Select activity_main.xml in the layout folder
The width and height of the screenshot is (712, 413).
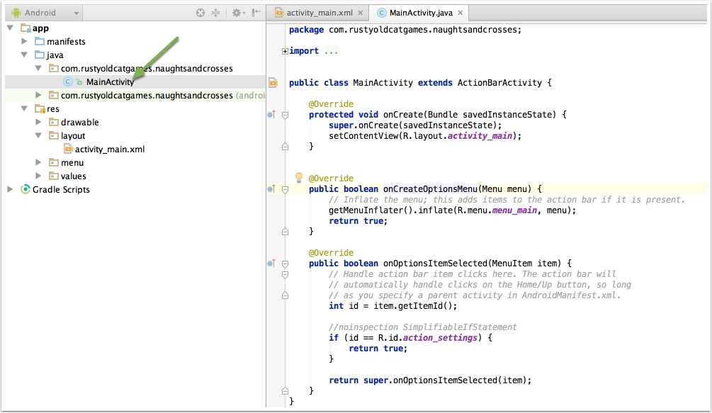110,149
